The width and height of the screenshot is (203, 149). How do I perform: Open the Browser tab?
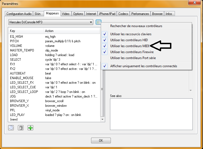pyautogui.click(x=157, y=14)
